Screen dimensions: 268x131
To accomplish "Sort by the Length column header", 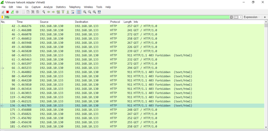I will (128, 22).
